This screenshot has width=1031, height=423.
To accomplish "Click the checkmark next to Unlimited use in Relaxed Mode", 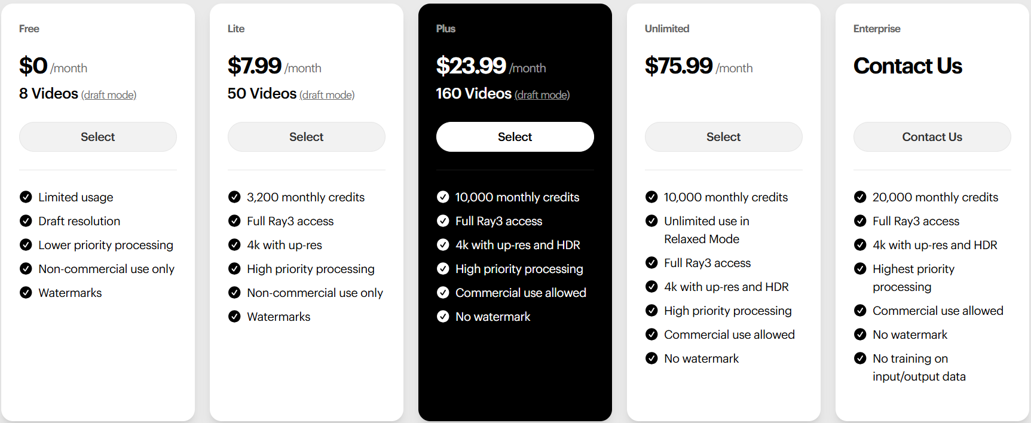I will click(x=651, y=220).
